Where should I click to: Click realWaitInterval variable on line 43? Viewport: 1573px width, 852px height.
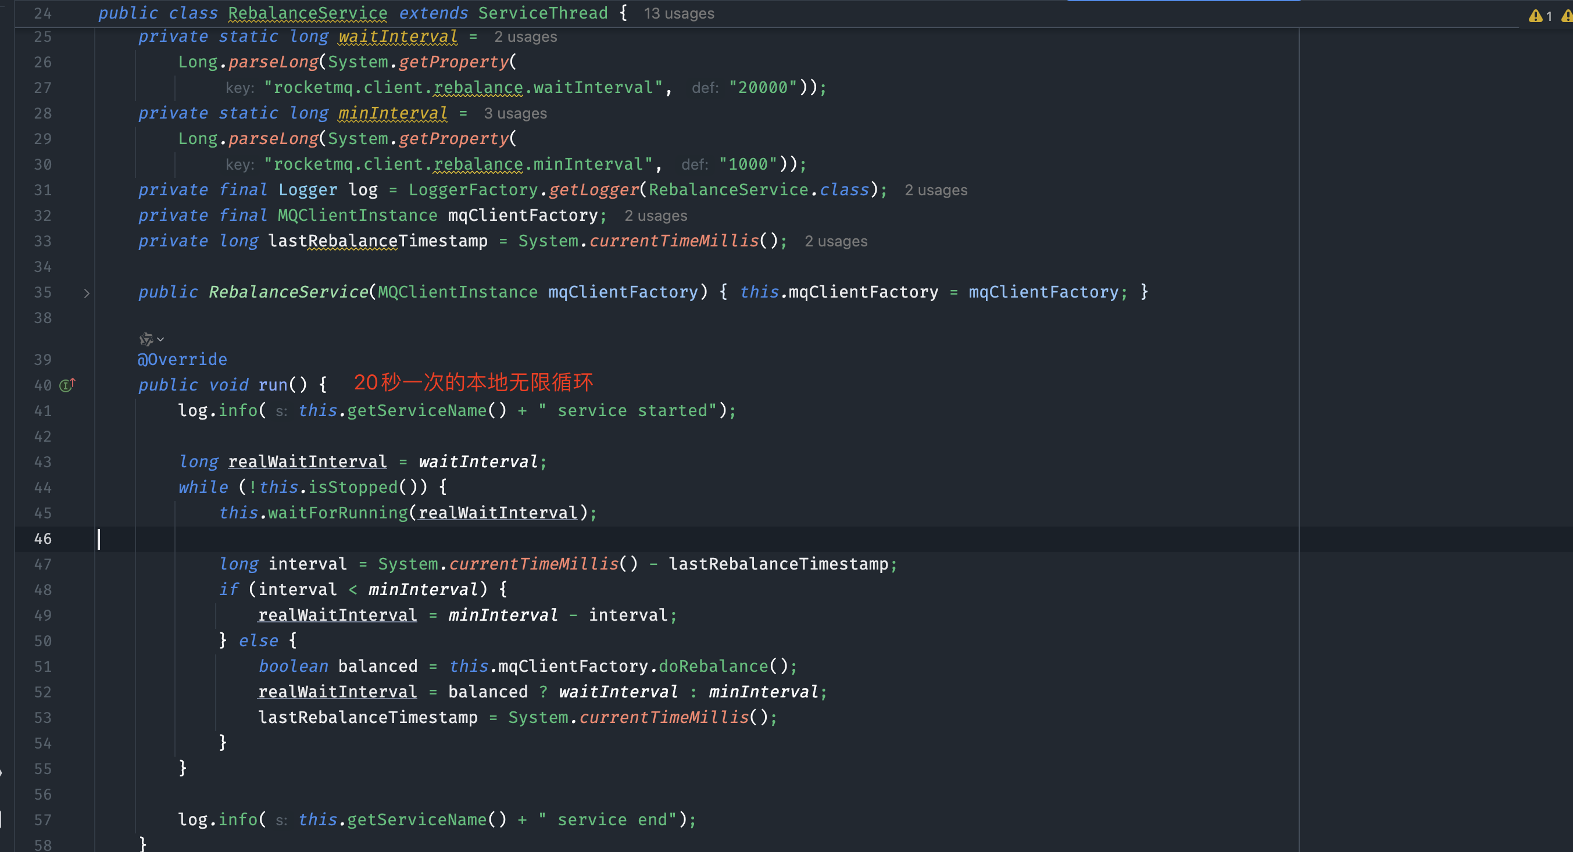click(308, 462)
